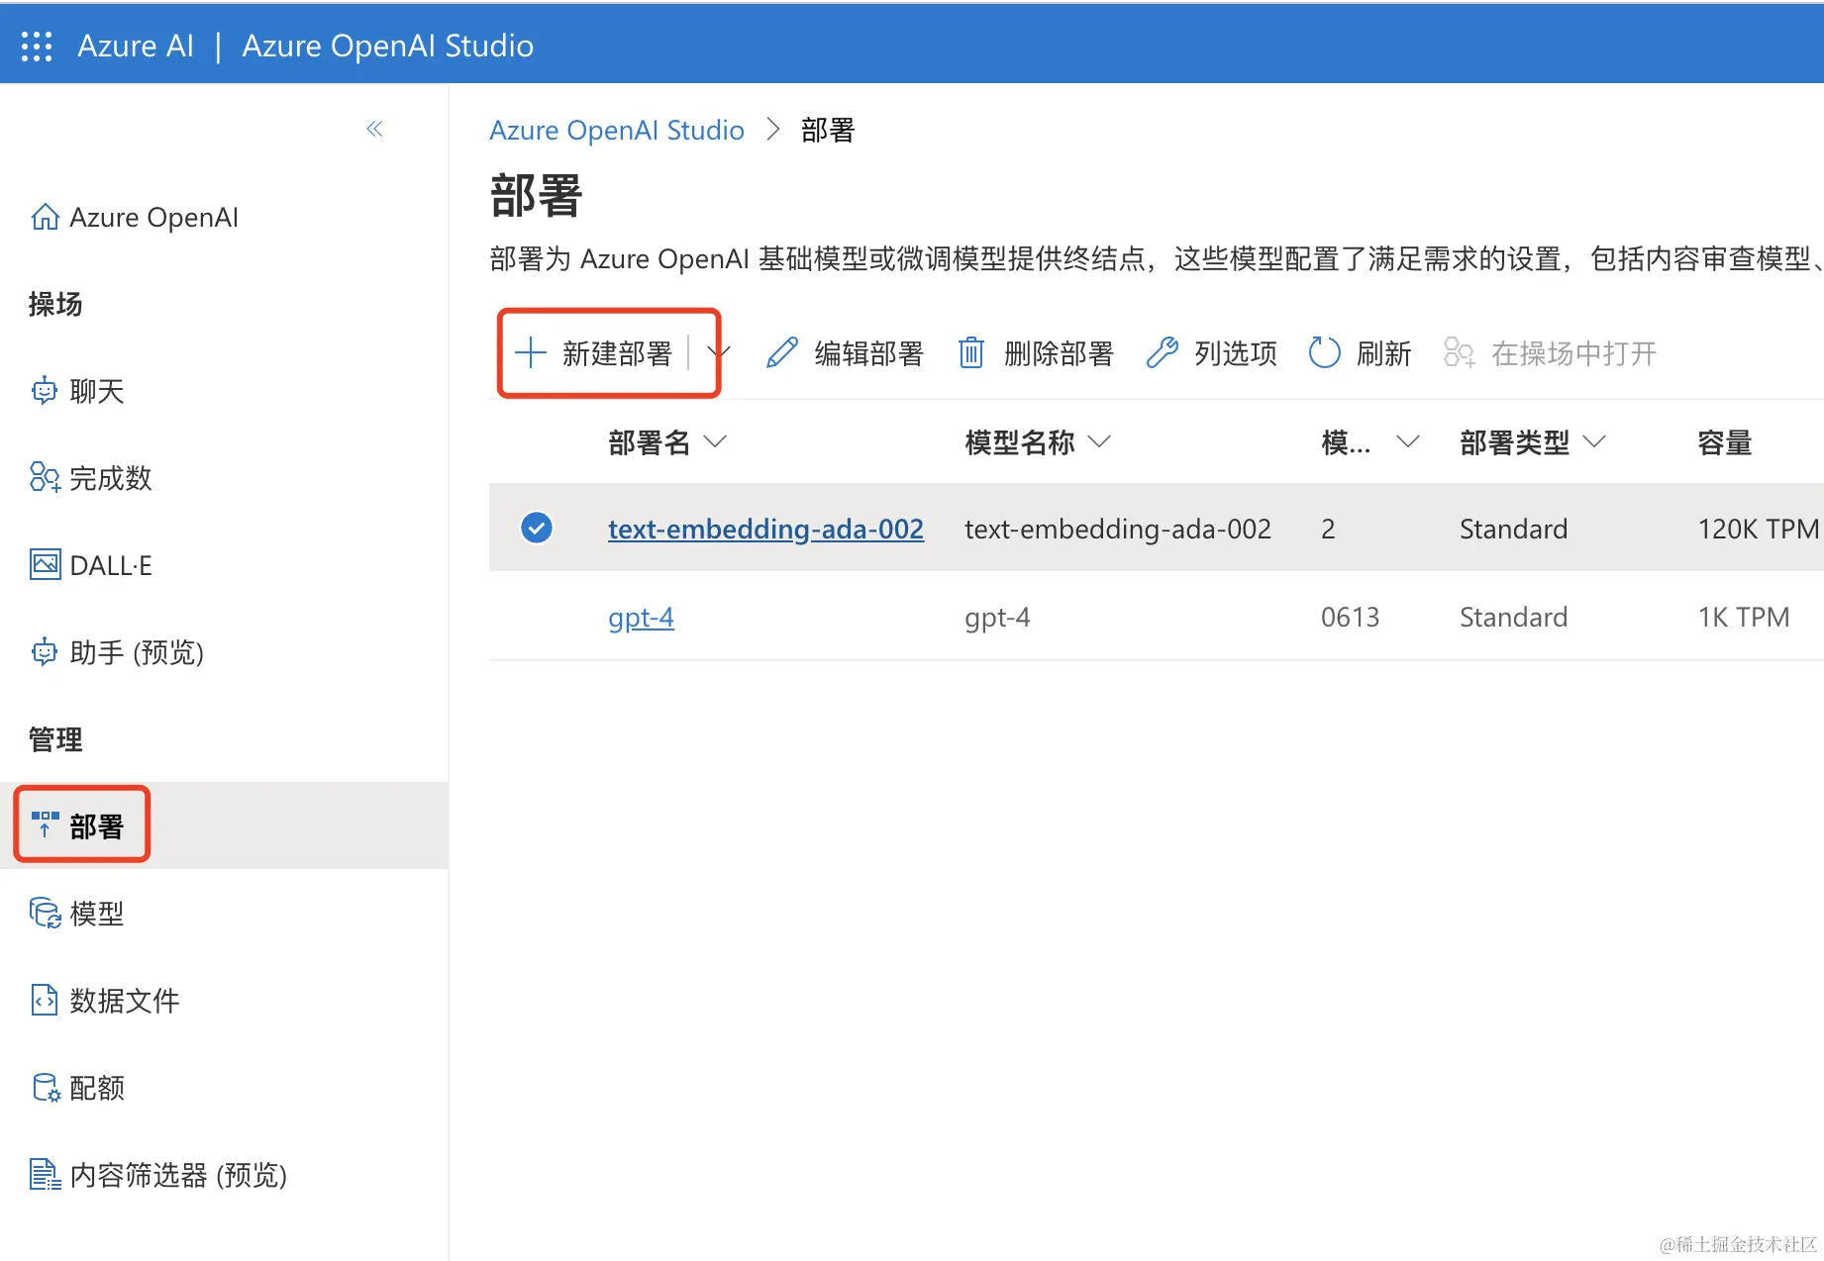Open 完成数 playground in the sidebar
The width and height of the screenshot is (1824, 1261).
point(111,478)
